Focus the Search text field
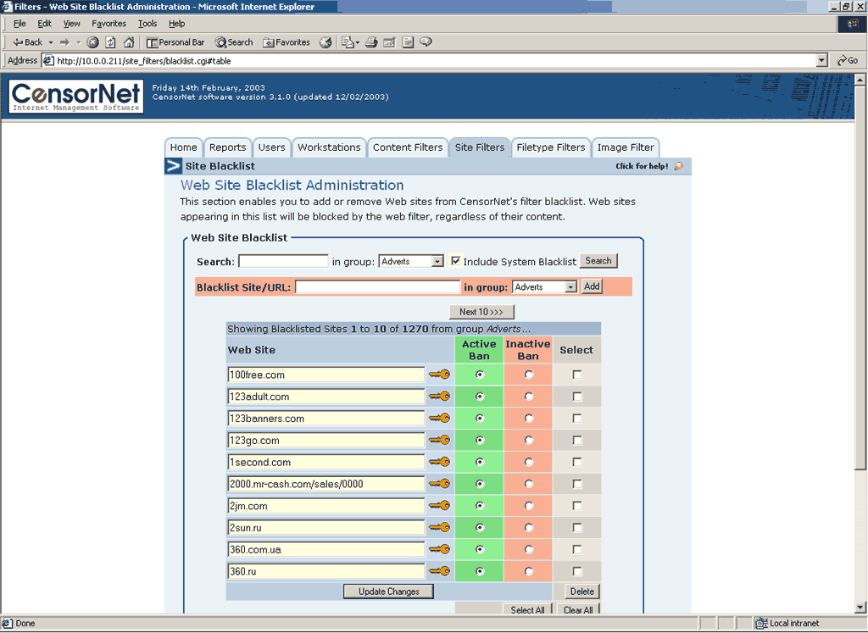The width and height of the screenshot is (868, 633). coord(283,261)
